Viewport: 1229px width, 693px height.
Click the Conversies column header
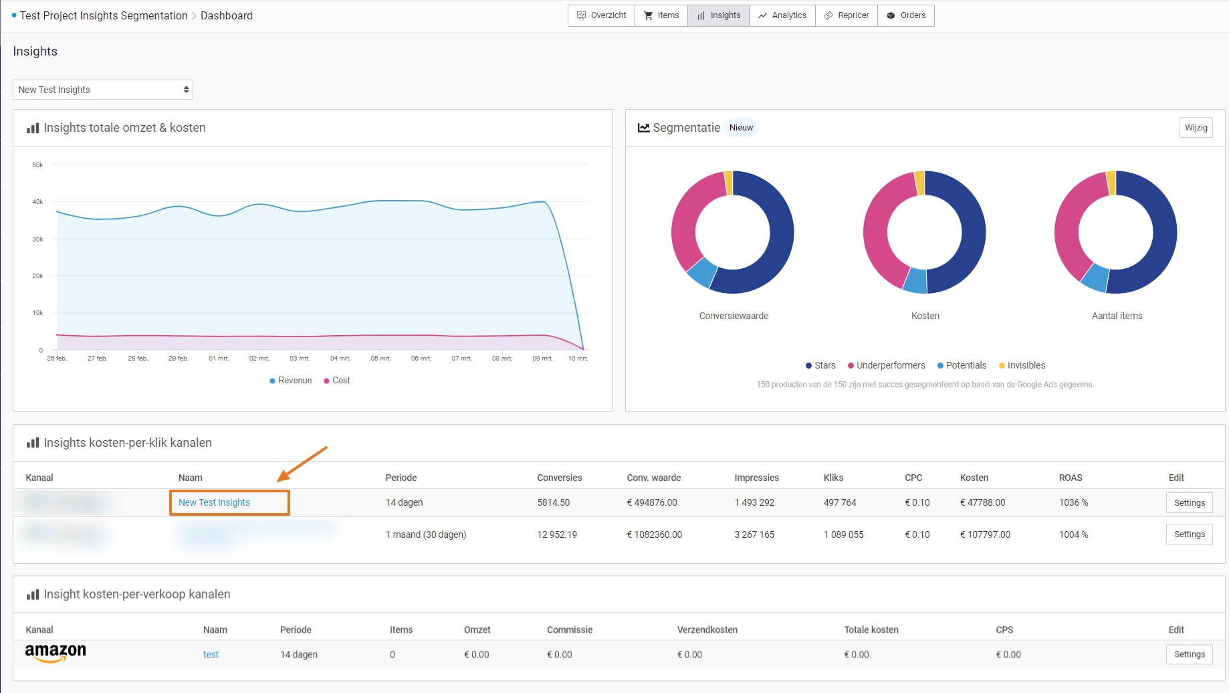[560, 478]
